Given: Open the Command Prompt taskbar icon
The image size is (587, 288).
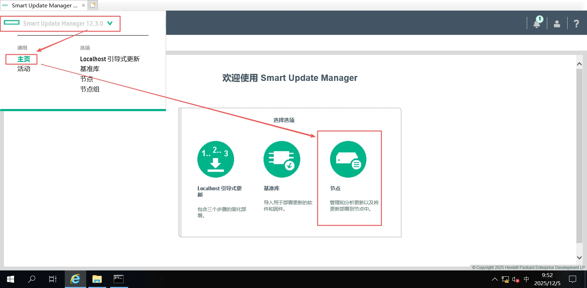Looking at the screenshot, I should coord(119,279).
